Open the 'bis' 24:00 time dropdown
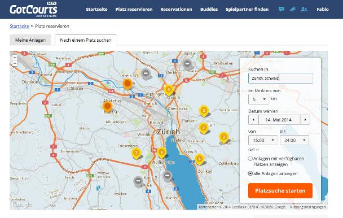 click(x=294, y=140)
